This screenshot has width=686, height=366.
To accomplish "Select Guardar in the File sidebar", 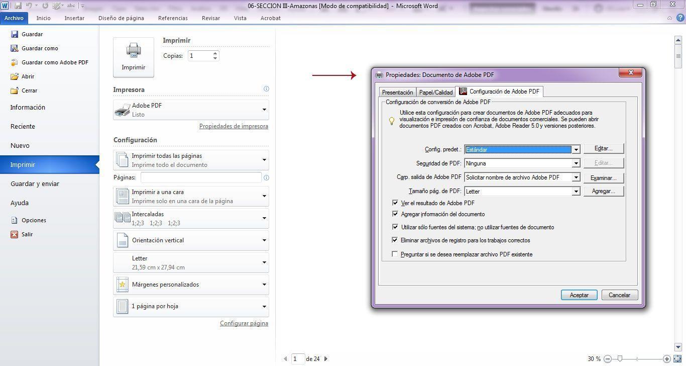I will point(32,34).
